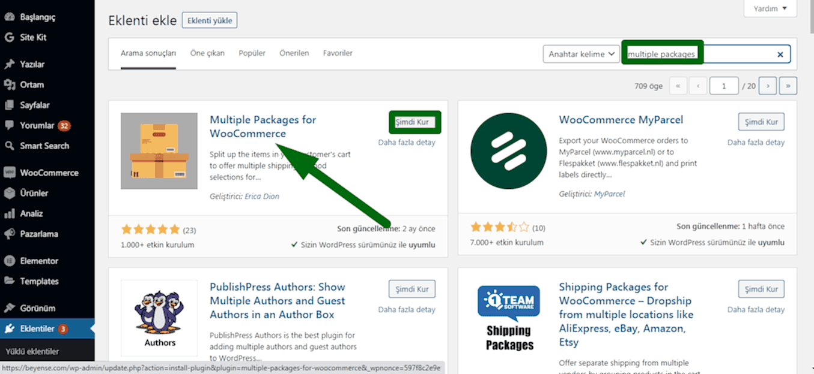This screenshot has width=814, height=374.
Task: Open the Başlangıç dashboard icon
Action: 10,17
